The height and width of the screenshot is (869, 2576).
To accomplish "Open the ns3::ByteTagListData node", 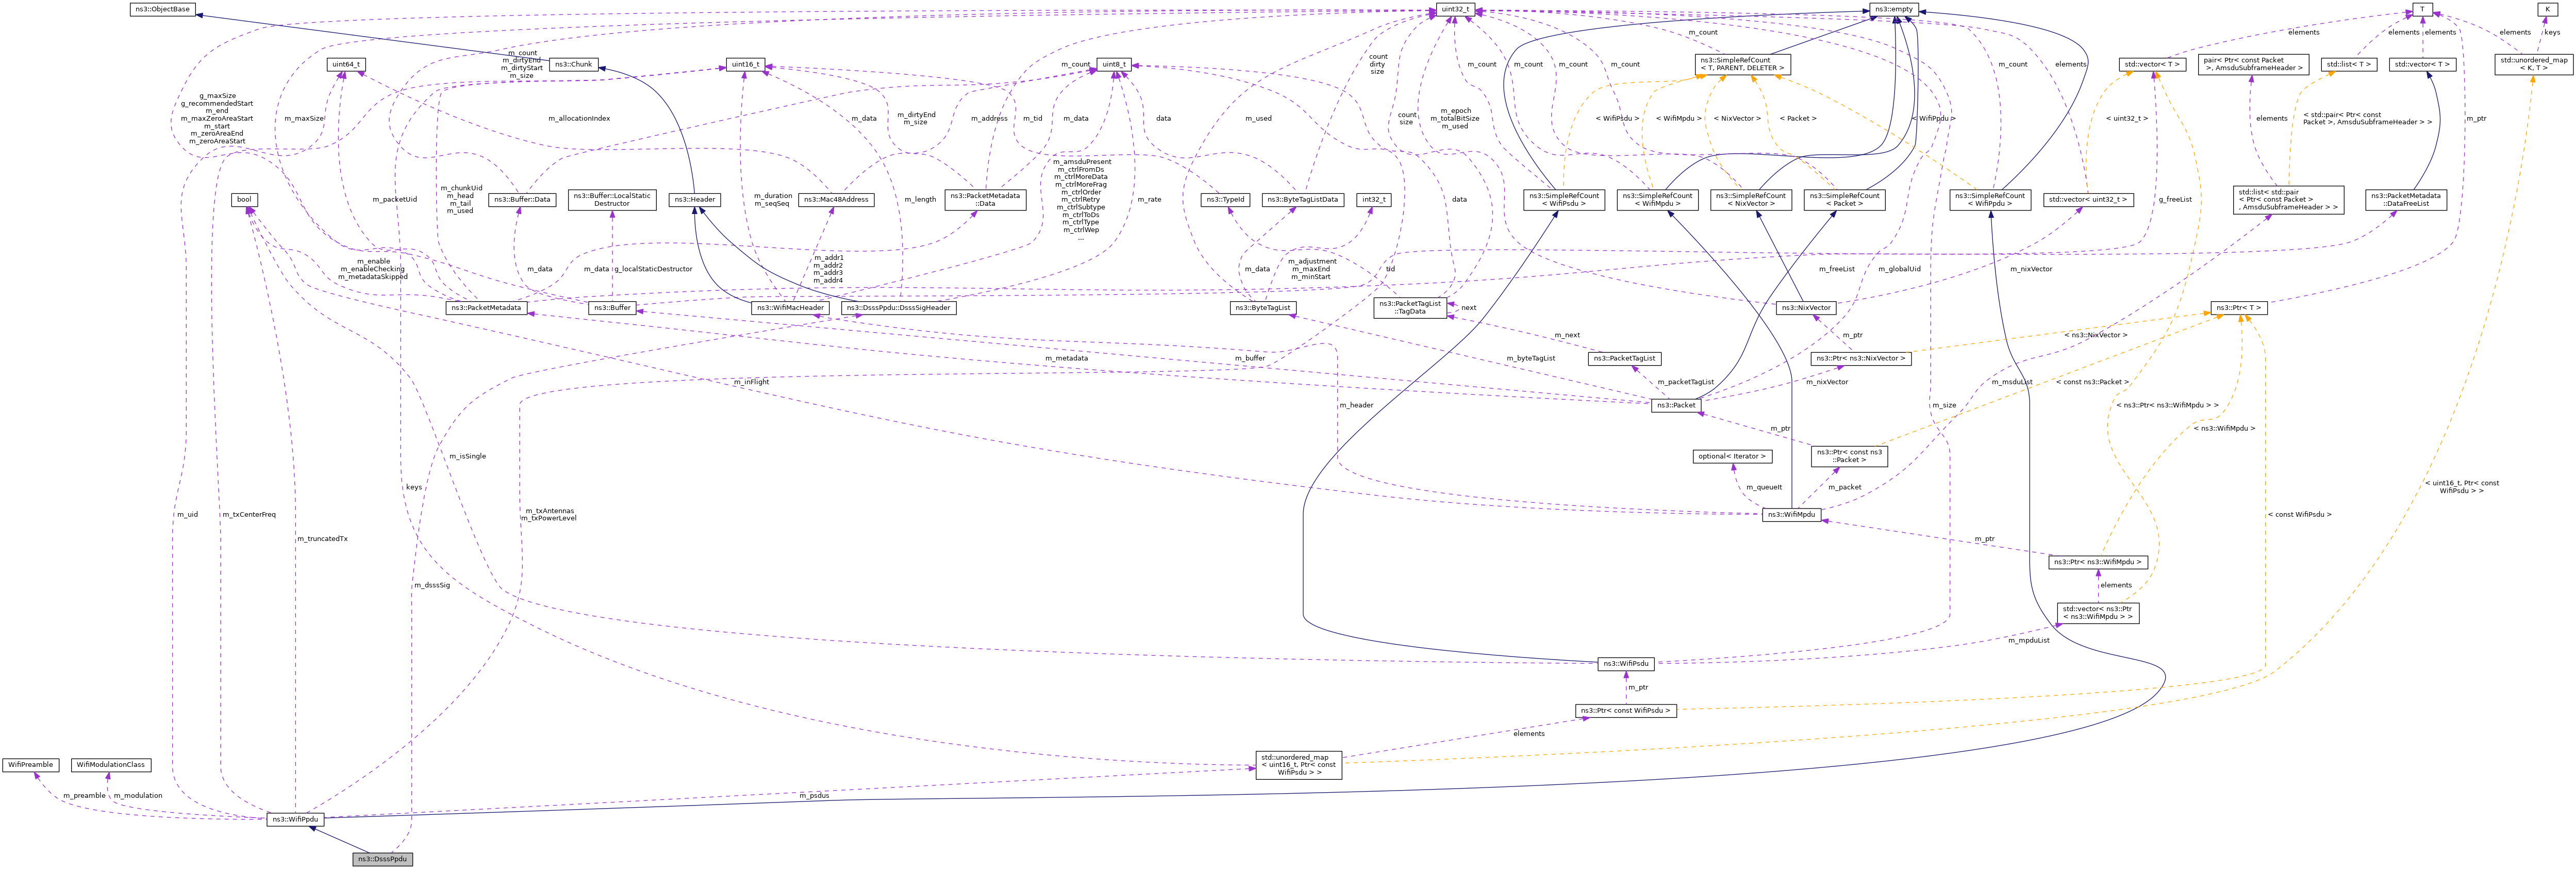I will (x=1303, y=200).
